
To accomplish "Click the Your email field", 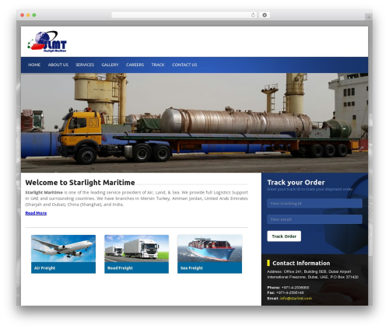I will click(x=314, y=219).
